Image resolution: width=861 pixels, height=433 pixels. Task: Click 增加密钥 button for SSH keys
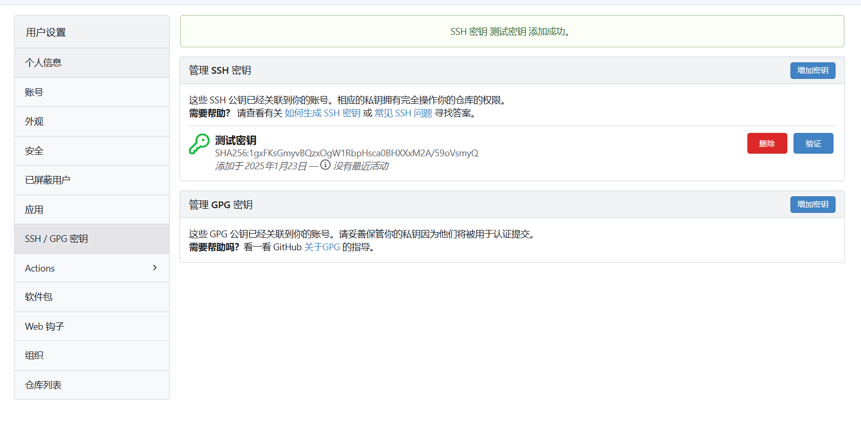coord(812,71)
